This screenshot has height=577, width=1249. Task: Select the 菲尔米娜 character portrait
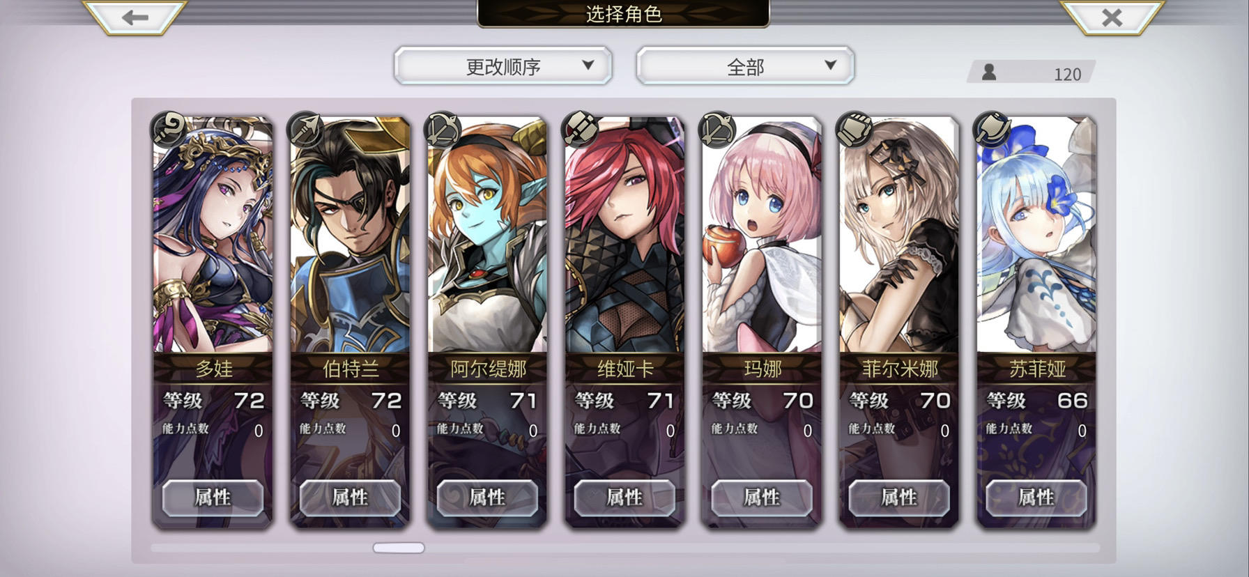click(899, 236)
